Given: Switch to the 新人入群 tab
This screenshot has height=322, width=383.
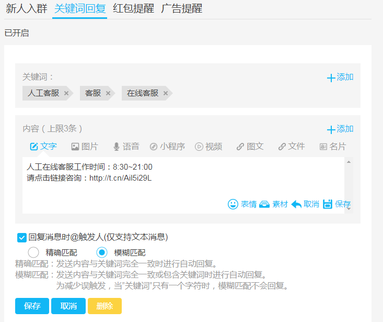Looking at the screenshot, I should pyautogui.click(x=26, y=8).
